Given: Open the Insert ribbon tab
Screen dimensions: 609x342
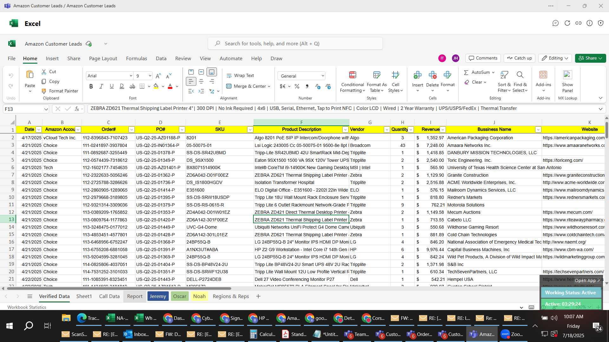Looking at the screenshot, I should click(x=52, y=59).
